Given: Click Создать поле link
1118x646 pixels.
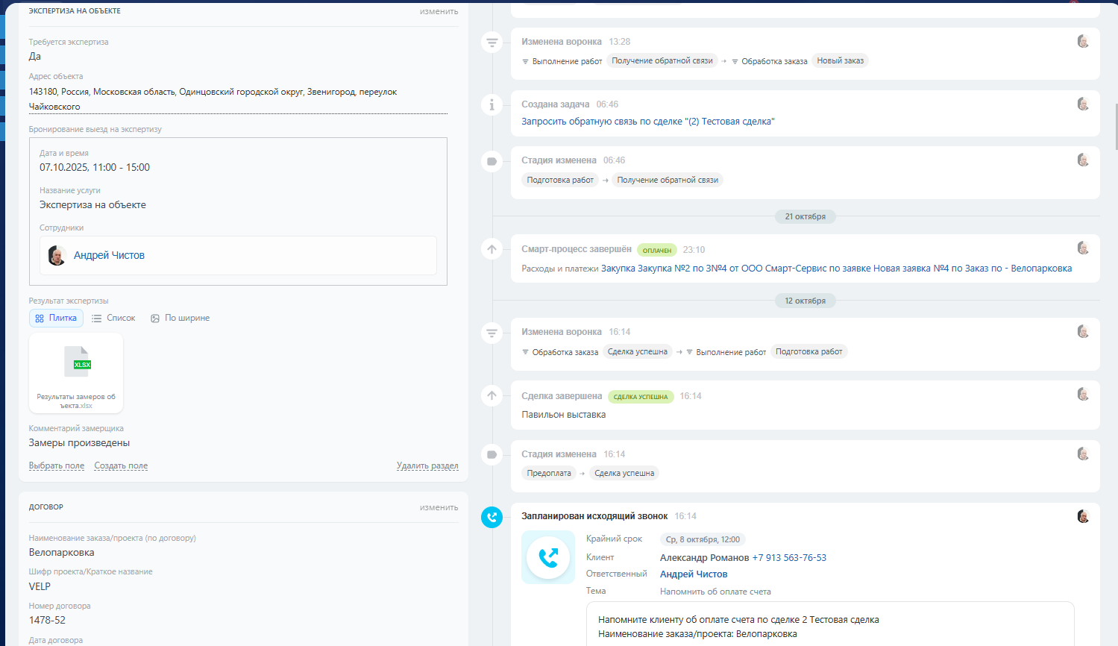Looking at the screenshot, I should coord(121,465).
